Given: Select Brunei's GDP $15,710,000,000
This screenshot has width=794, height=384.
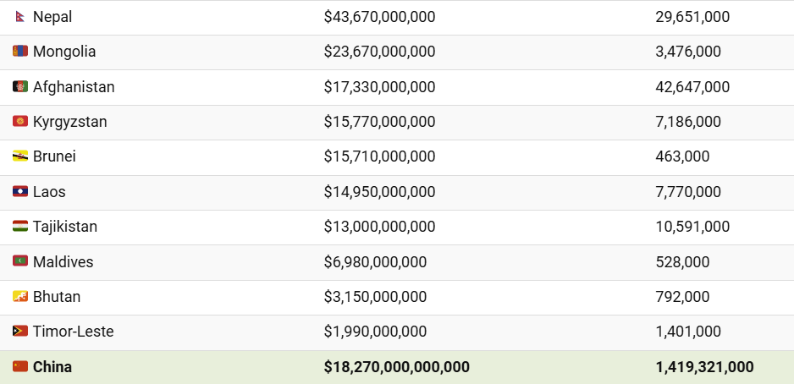Looking at the screenshot, I should coord(379,156).
